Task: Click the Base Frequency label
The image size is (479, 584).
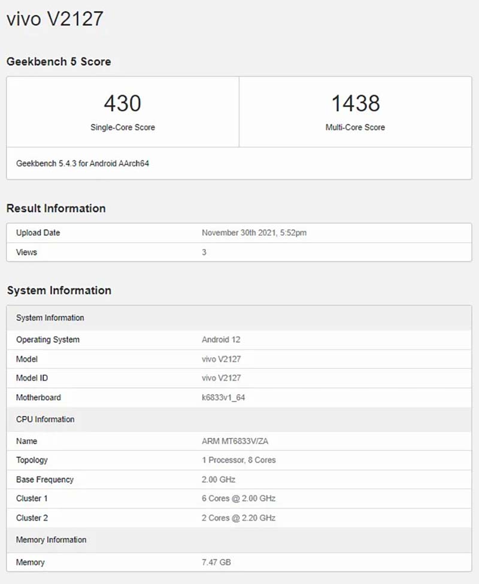Action: (45, 480)
